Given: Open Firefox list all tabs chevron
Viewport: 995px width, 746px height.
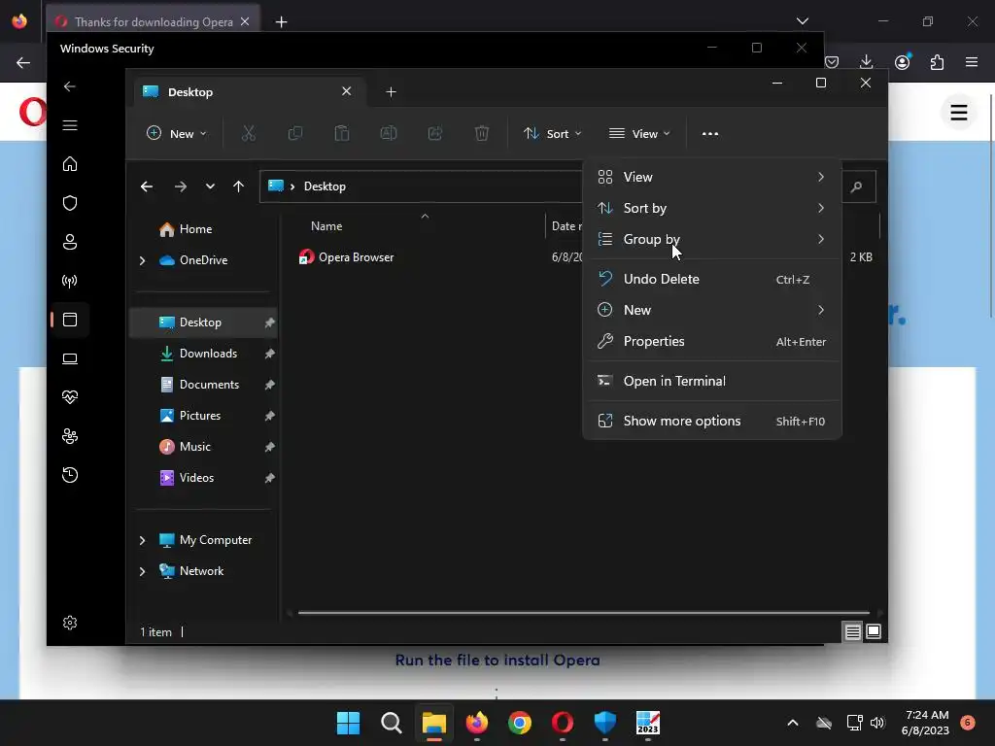Looking at the screenshot, I should pyautogui.click(x=803, y=21).
